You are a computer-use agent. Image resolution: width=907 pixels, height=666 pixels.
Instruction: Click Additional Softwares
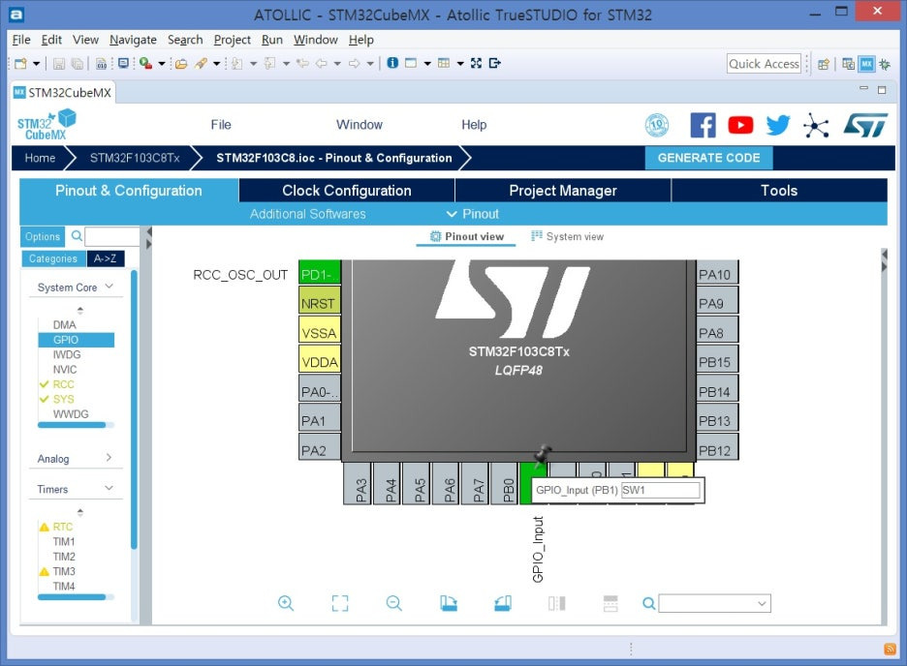tap(308, 214)
